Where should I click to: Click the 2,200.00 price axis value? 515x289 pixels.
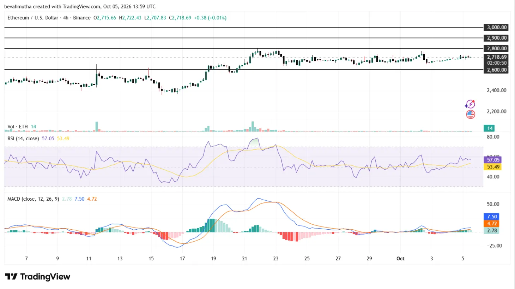(497, 111)
